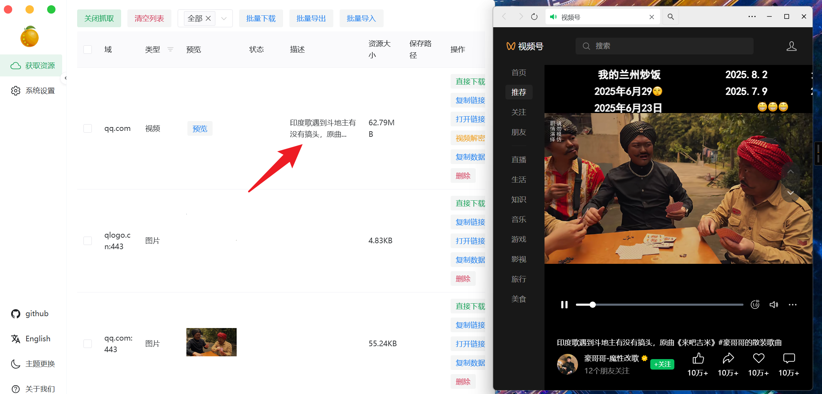Open the filter icon beside 类型 column

(170, 50)
